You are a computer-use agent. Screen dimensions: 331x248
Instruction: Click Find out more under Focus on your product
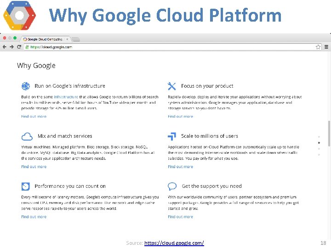click(x=180, y=116)
